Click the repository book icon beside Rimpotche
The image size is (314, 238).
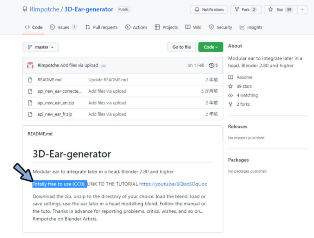(25, 9)
